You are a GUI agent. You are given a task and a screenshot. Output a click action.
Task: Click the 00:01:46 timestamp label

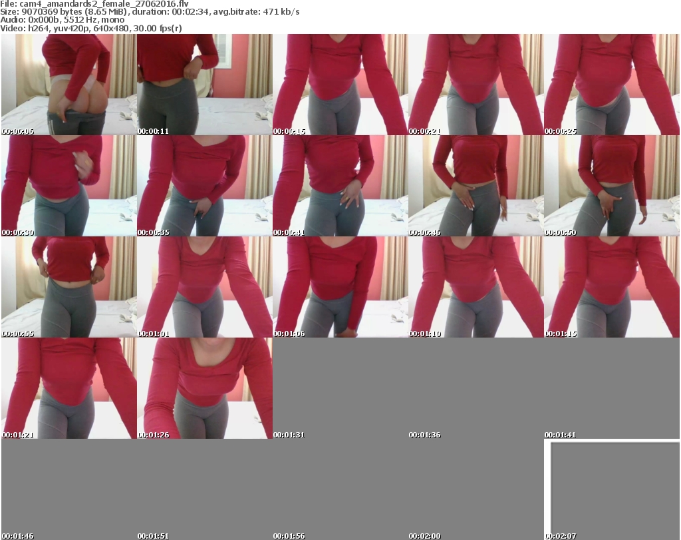pyautogui.click(x=18, y=536)
